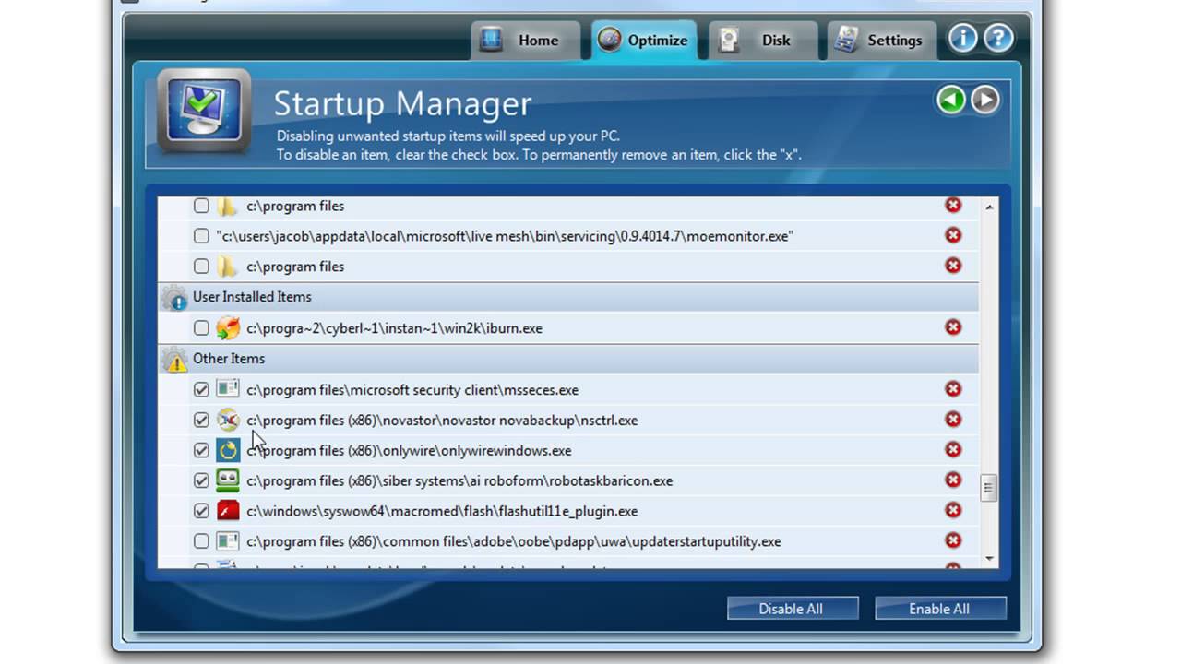Click the scroll up arrow in list

(x=989, y=207)
